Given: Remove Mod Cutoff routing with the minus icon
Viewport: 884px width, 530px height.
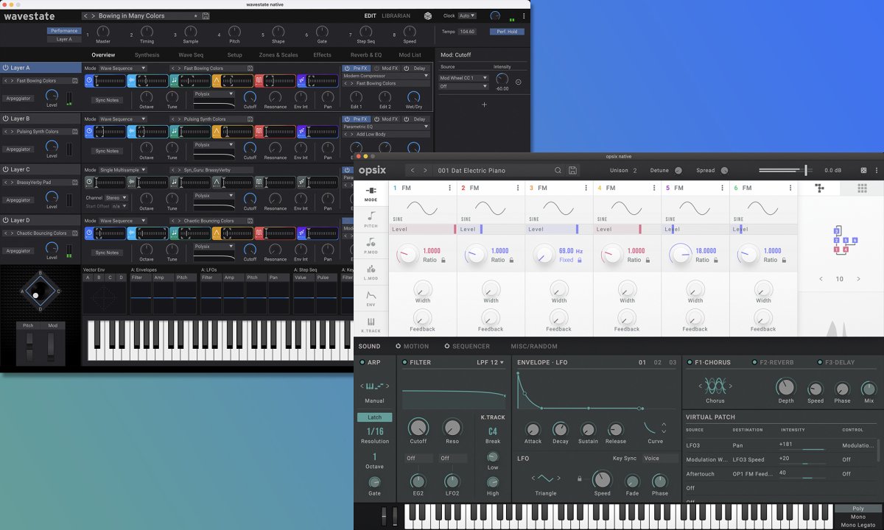Looking at the screenshot, I should (518, 82).
